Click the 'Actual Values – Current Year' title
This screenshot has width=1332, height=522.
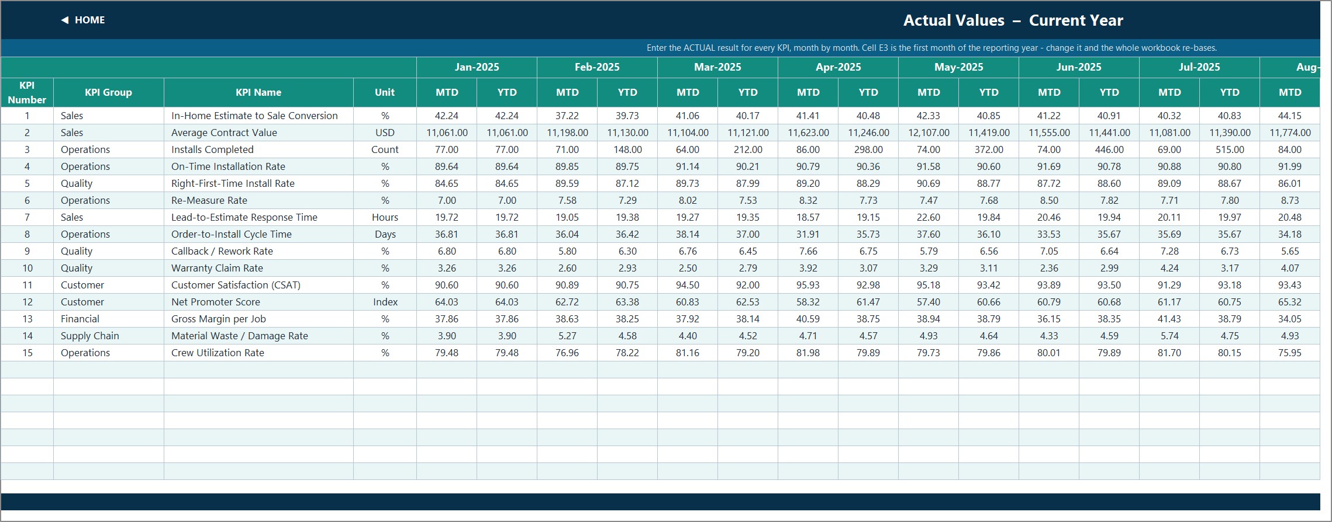click(1013, 20)
